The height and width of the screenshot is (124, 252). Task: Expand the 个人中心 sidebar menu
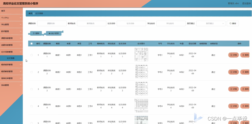click(x=11, y=18)
